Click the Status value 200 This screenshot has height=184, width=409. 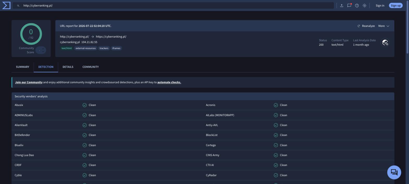(x=321, y=45)
